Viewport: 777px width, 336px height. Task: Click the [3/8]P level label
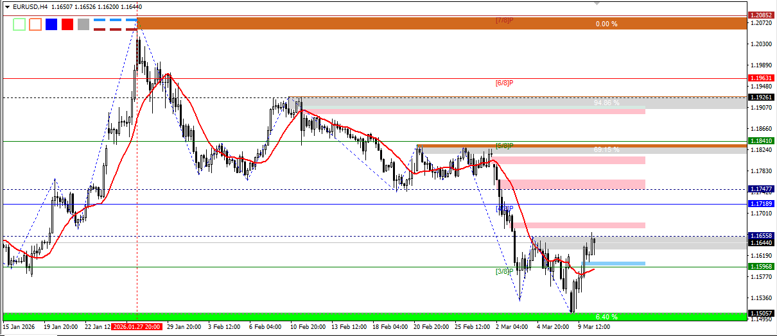click(504, 272)
